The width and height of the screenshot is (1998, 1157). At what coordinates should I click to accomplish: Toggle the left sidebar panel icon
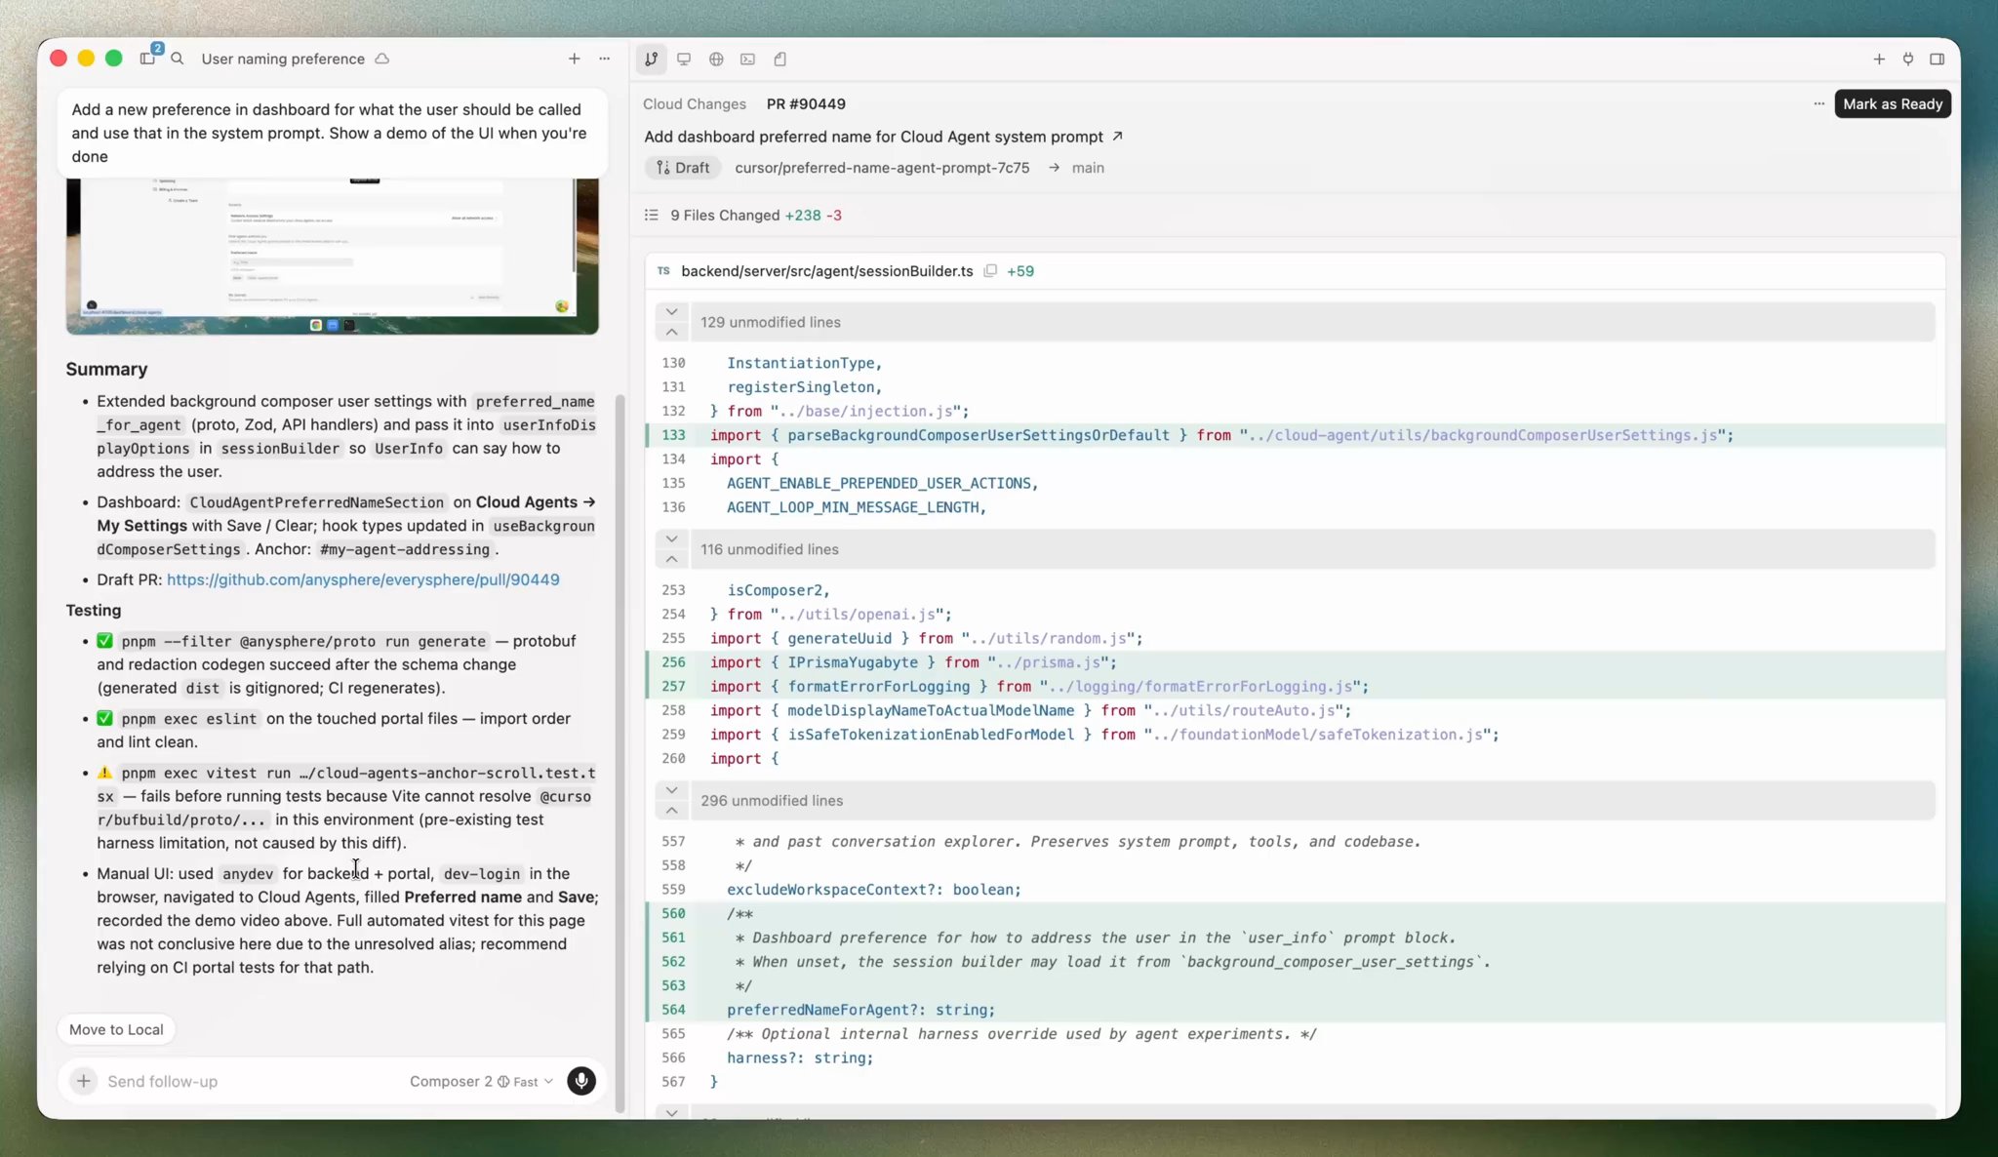147,59
